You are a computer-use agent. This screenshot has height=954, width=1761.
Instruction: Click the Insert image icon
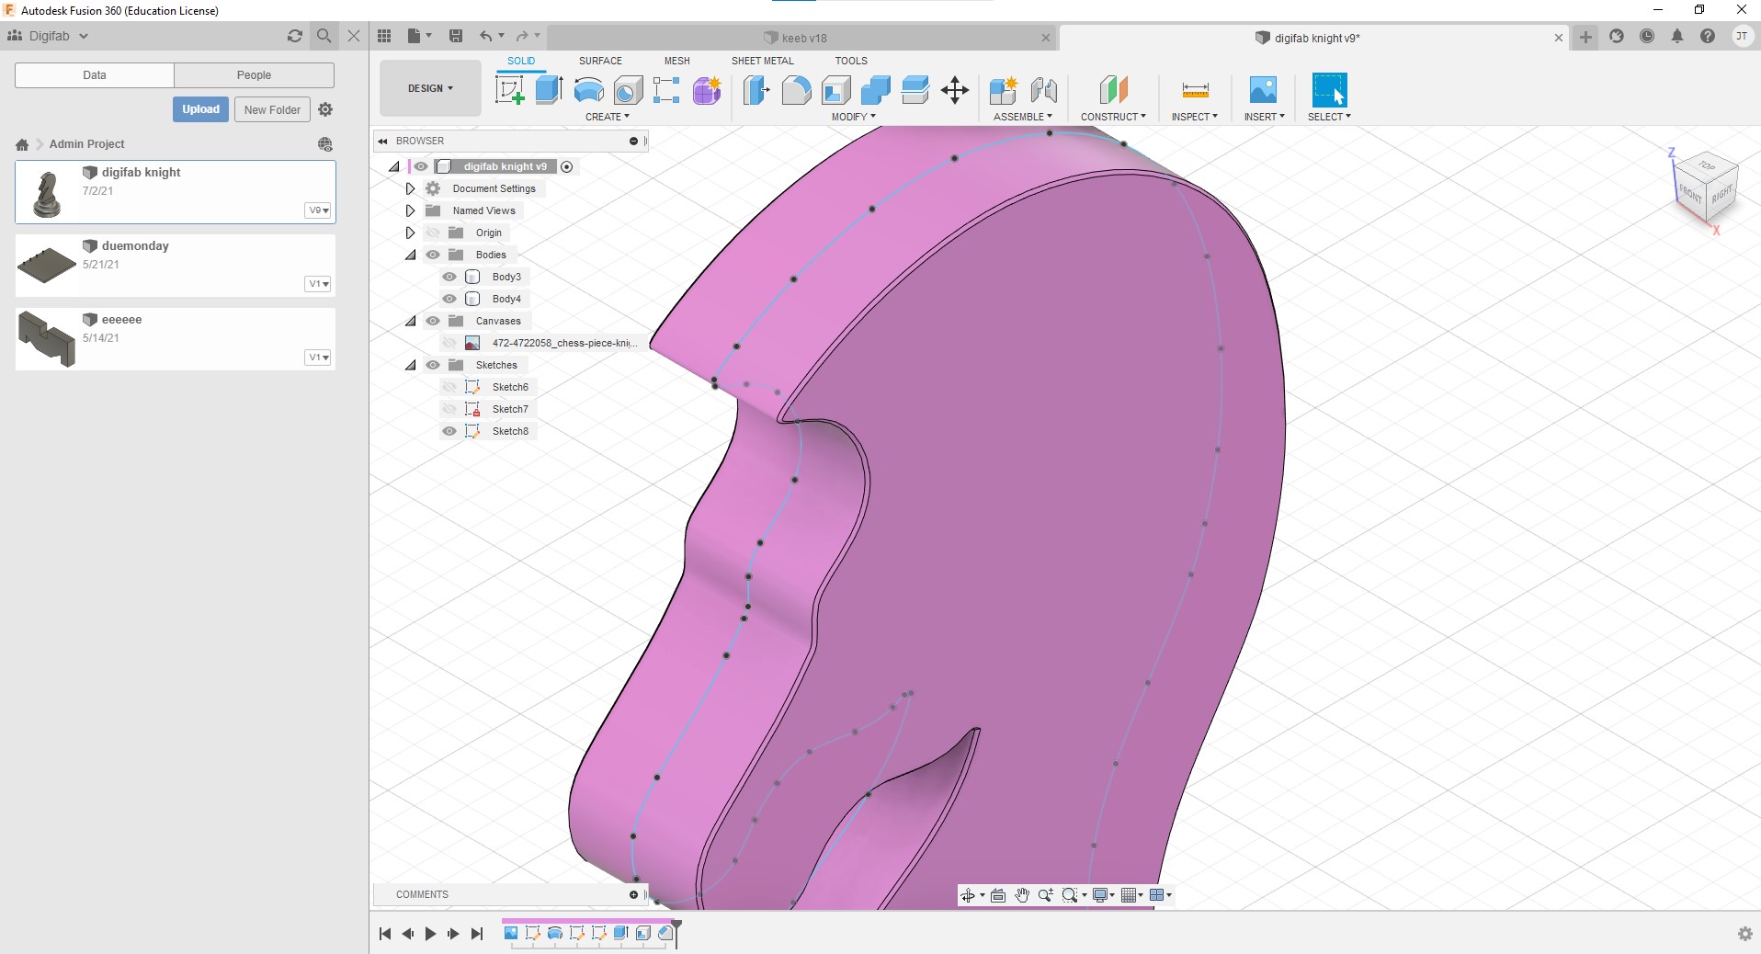pos(1263,90)
